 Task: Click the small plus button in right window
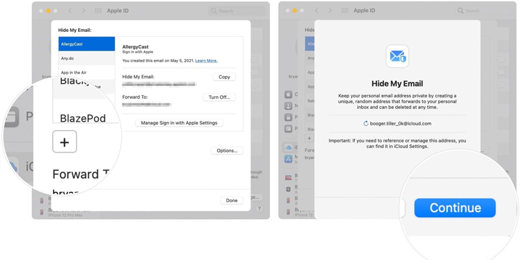309,138
